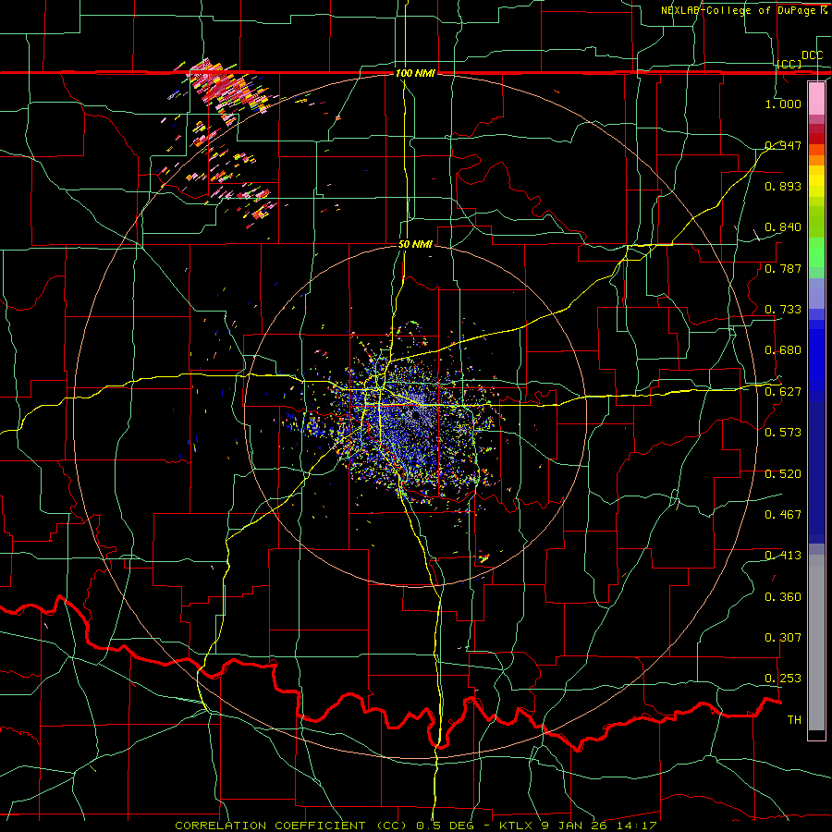Screen dimensions: 832x832
Task: Click the 0.840 color scale value
Action: coord(783,227)
